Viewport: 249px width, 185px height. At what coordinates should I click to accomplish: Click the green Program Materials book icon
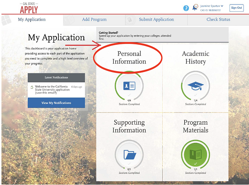click(195, 154)
